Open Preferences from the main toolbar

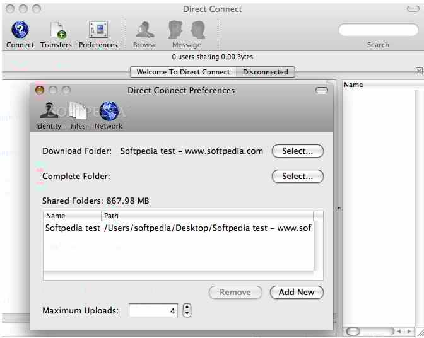(x=98, y=30)
